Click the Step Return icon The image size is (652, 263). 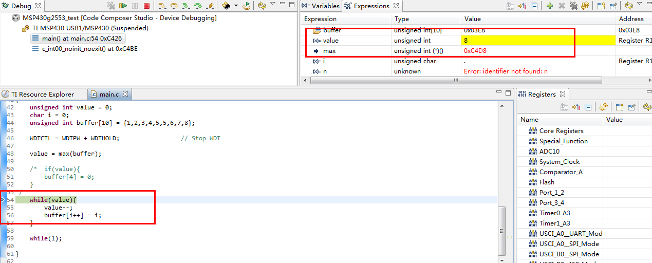point(210,6)
